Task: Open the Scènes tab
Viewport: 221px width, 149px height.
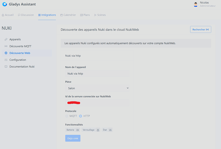Action: (100, 15)
